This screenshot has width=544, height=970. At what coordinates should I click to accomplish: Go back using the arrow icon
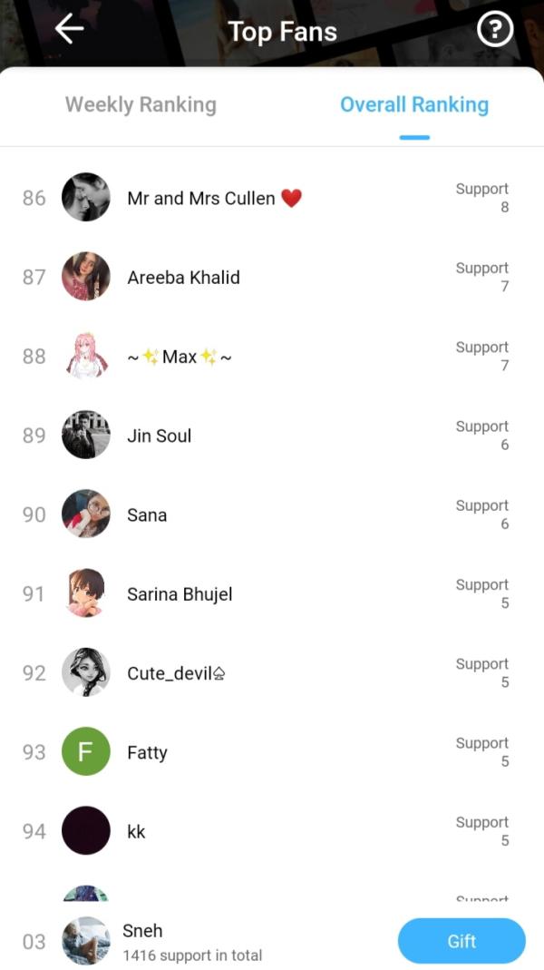(x=69, y=30)
